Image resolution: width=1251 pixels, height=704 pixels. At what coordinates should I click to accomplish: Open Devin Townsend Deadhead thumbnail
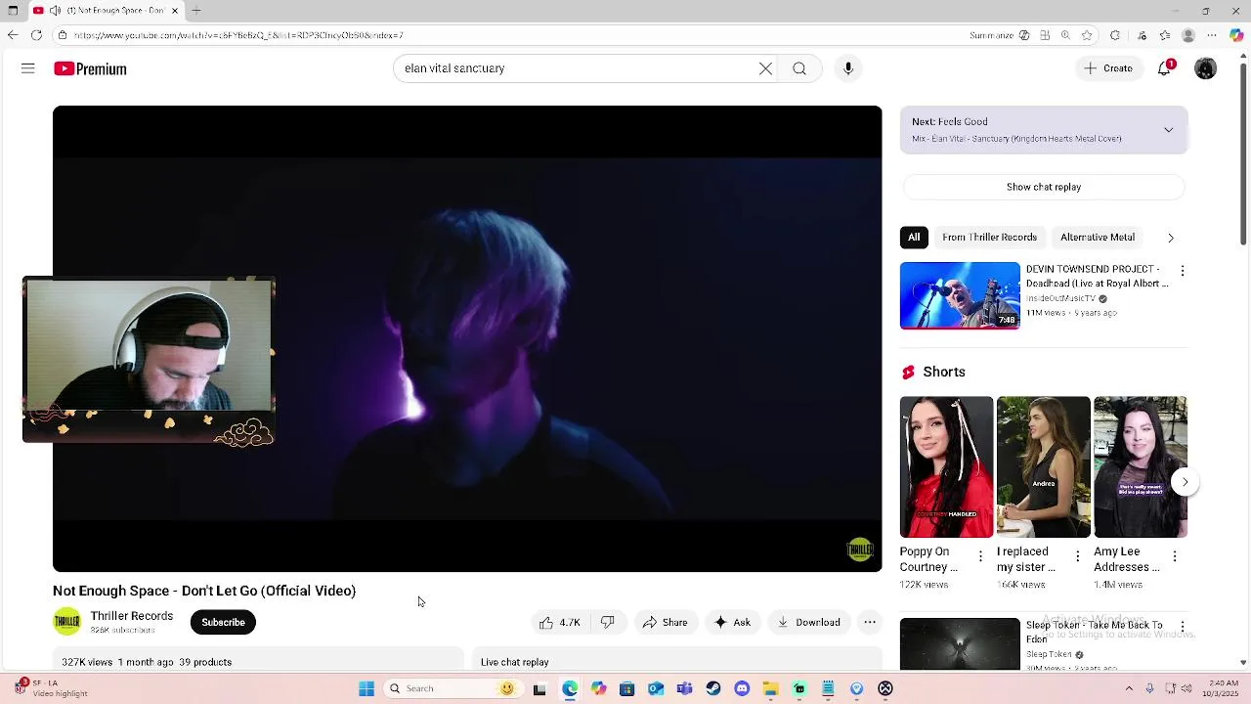[x=960, y=295]
